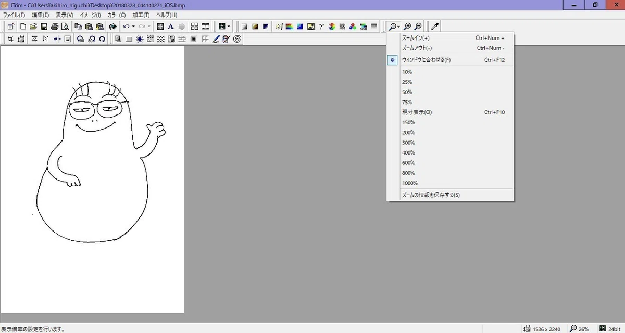The height and width of the screenshot is (333, 625).
Task: Click the 1536 x 2240 size status entry
Action: 543,329
